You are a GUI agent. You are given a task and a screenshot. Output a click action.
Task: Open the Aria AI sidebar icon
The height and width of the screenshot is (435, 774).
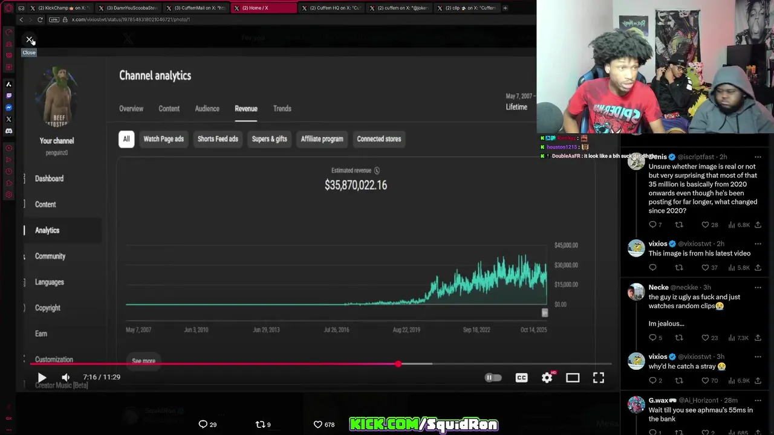tap(8, 84)
